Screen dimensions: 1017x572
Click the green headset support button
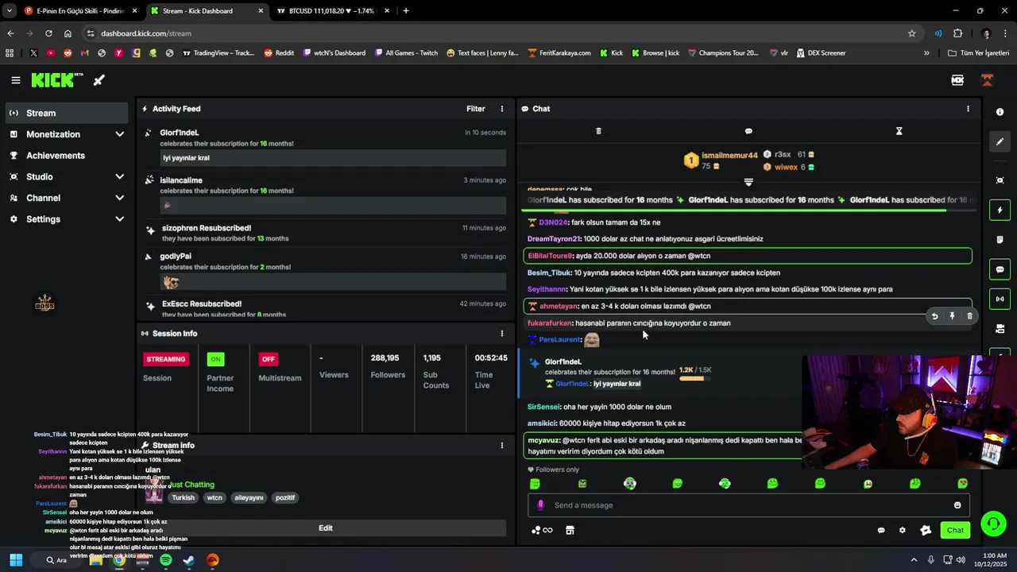coord(993,524)
